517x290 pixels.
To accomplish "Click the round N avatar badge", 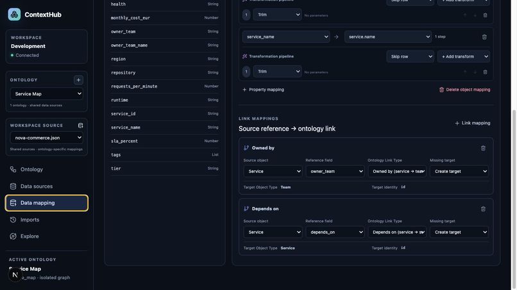I will pyautogui.click(x=15, y=275).
